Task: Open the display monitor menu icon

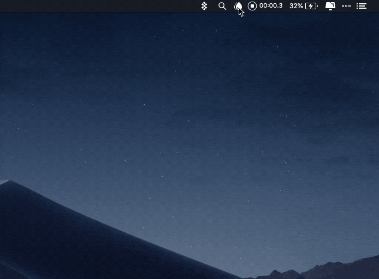Action: point(330,6)
